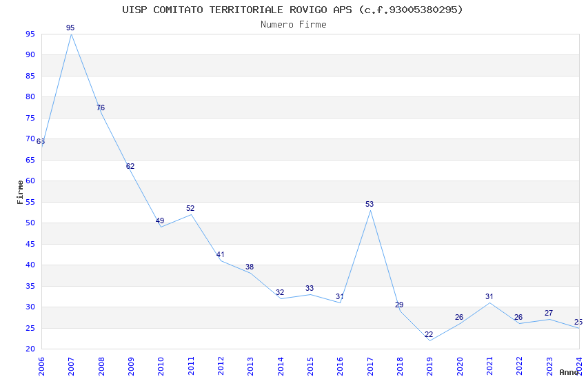The image size is (586, 379).
Task: Click the 2023 year label on the x-axis
Action: (x=549, y=367)
